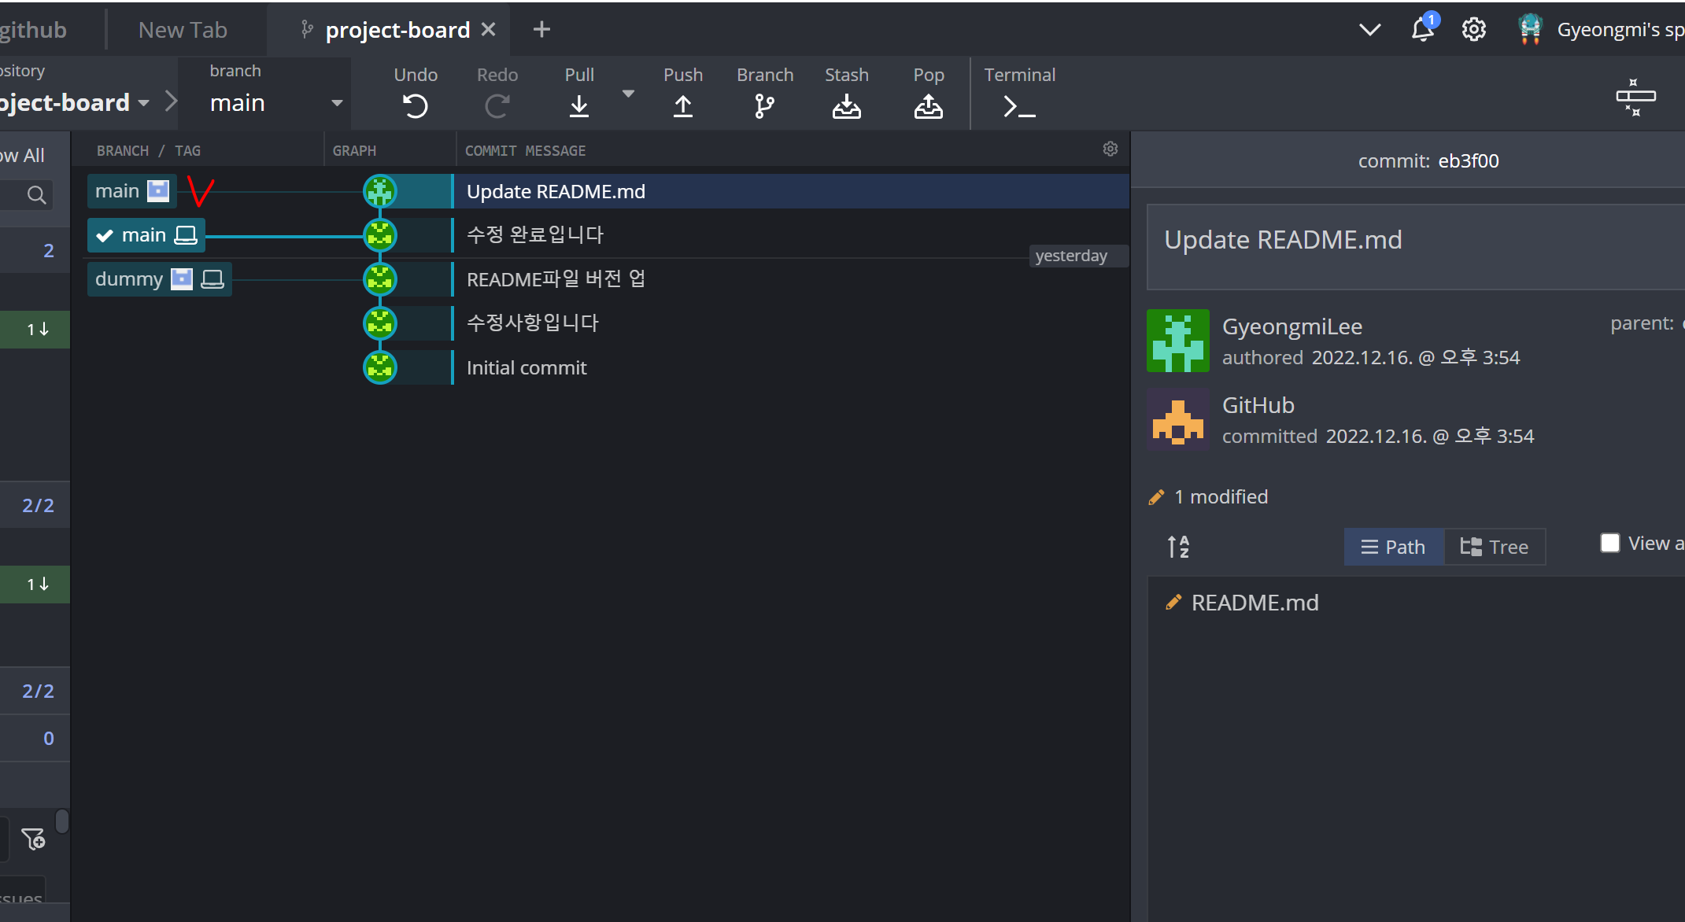The width and height of the screenshot is (1685, 922).
Task: Switch to the New Tab tab
Action: 183,30
